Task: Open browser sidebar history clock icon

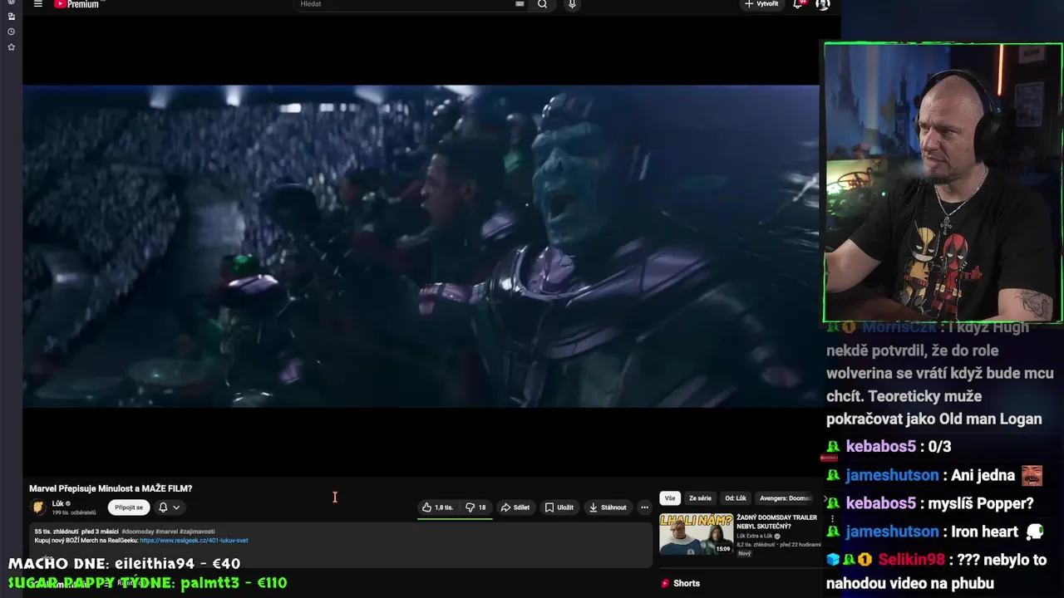Action: (11, 32)
